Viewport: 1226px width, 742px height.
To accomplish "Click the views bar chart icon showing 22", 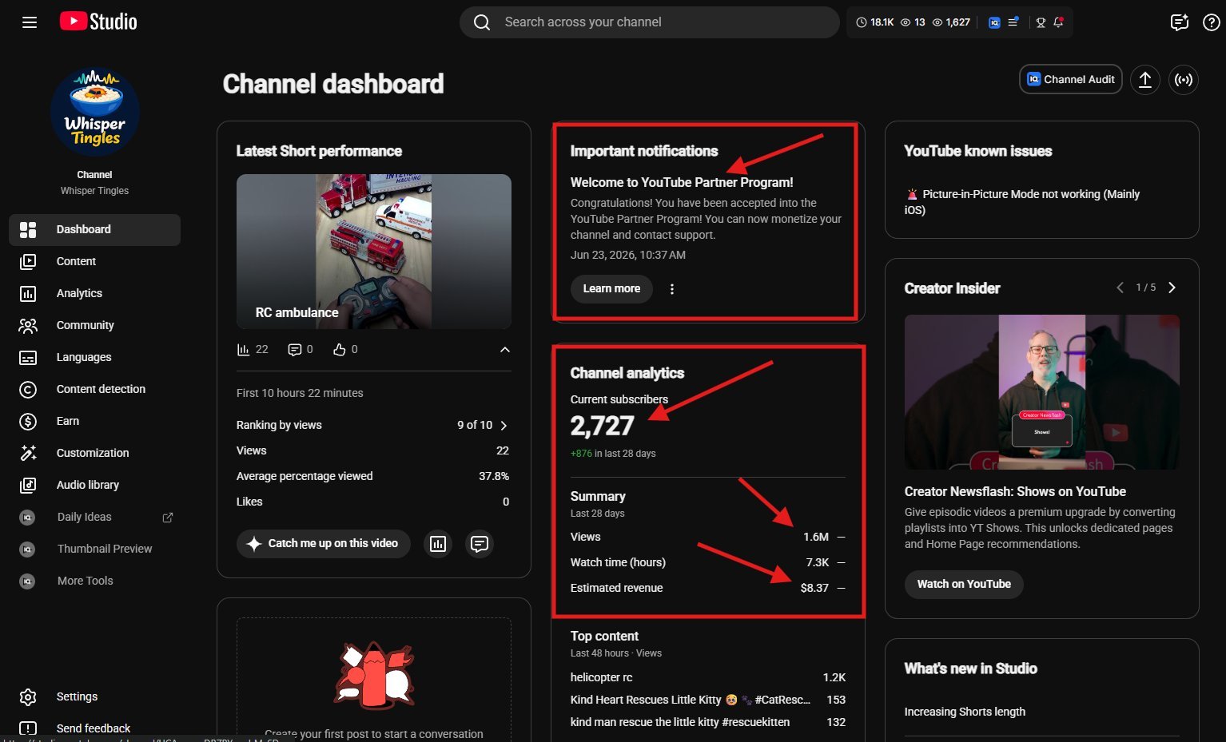I will 243,350.
